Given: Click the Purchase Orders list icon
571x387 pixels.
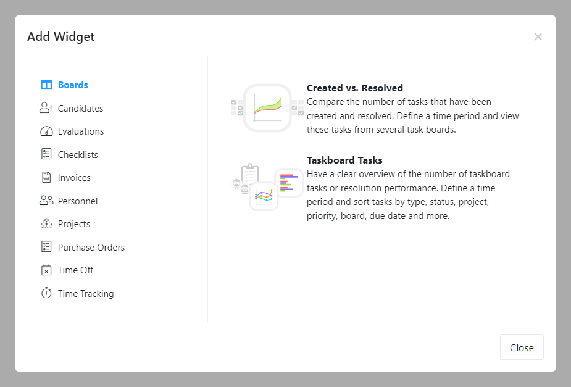Looking at the screenshot, I should (x=46, y=247).
